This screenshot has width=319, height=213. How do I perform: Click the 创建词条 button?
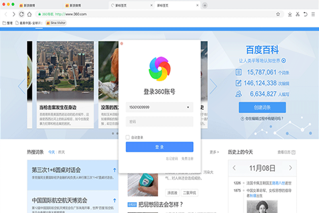pyautogui.click(x=262, y=107)
